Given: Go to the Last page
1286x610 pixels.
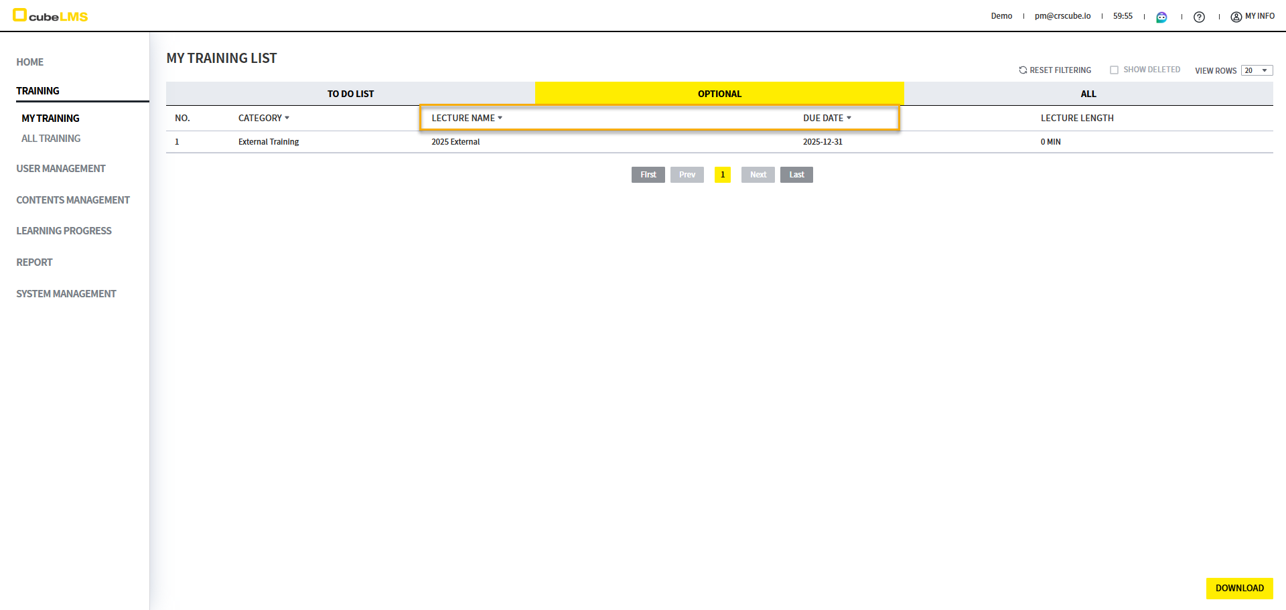Looking at the screenshot, I should [x=796, y=175].
